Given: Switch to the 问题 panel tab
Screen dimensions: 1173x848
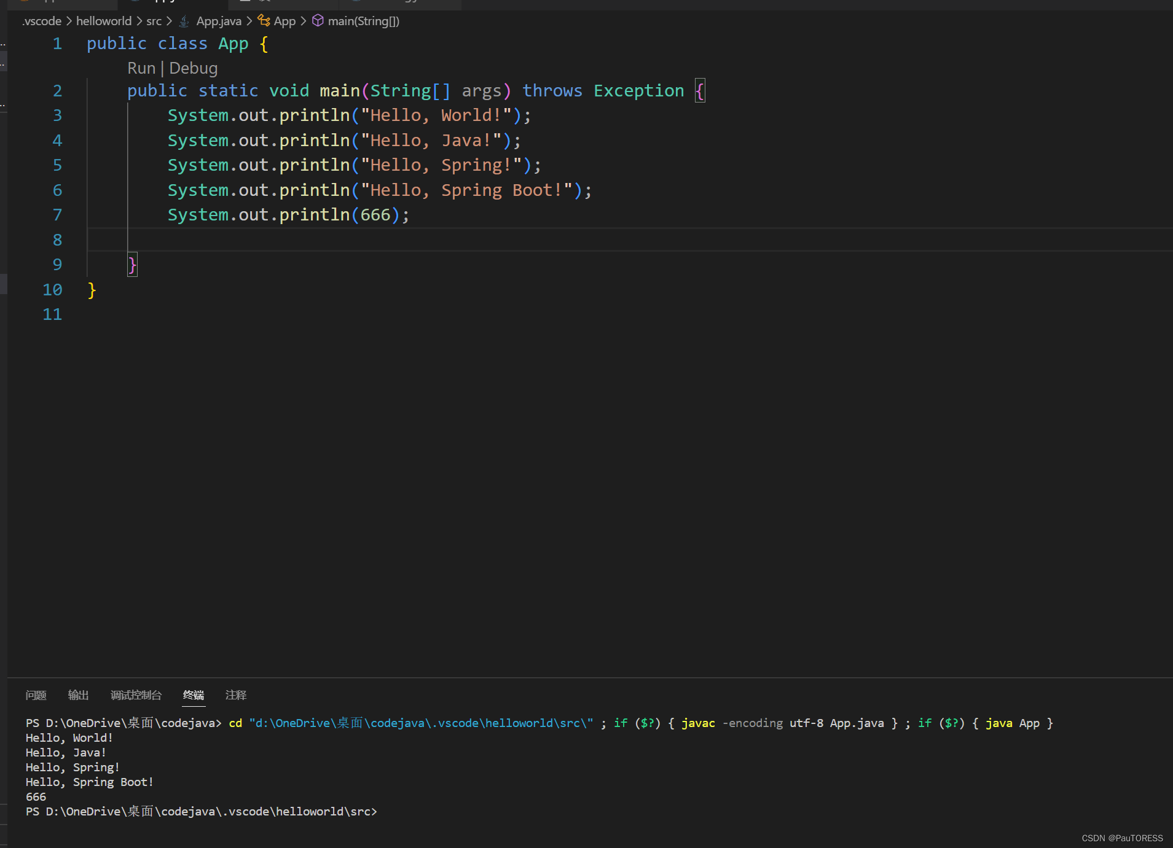Looking at the screenshot, I should (36, 694).
